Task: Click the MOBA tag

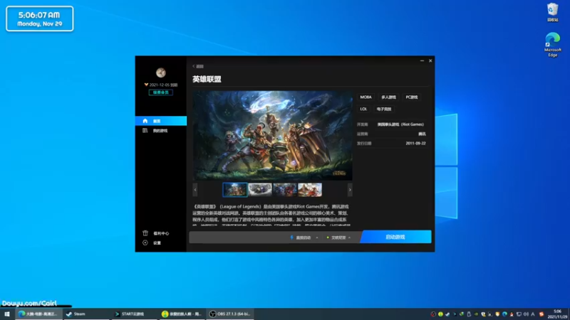Action: pyautogui.click(x=366, y=97)
